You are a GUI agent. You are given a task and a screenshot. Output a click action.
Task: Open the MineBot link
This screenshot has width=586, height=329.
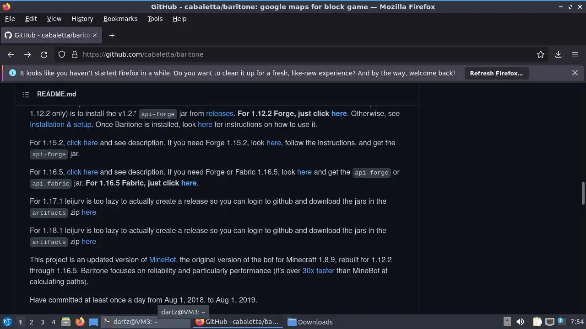point(163,260)
